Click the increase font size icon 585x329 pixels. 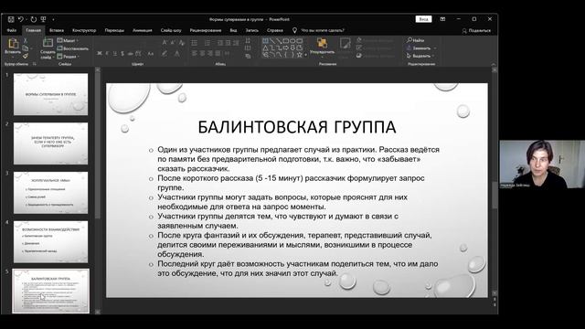[165, 43]
